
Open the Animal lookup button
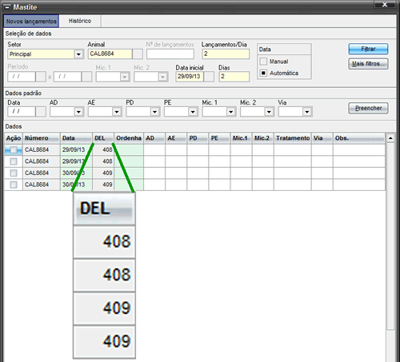click(x=138, y=54)
